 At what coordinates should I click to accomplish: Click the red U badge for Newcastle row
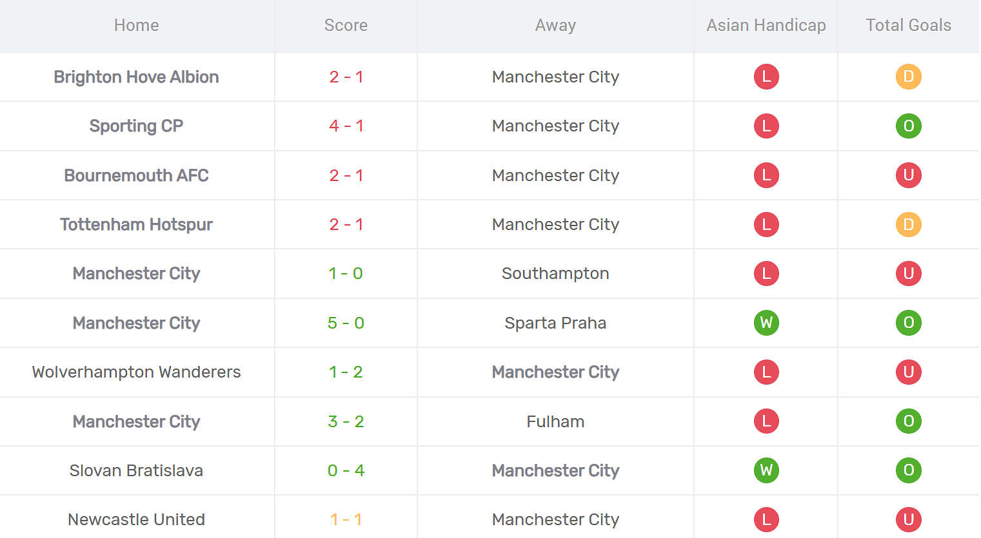908,519
